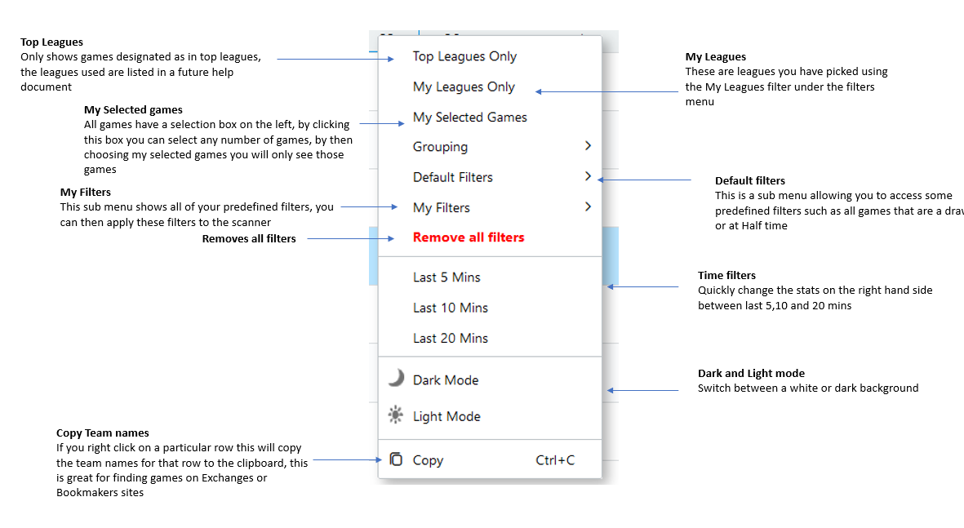Open the My Filters menu entry

point(442,208)
